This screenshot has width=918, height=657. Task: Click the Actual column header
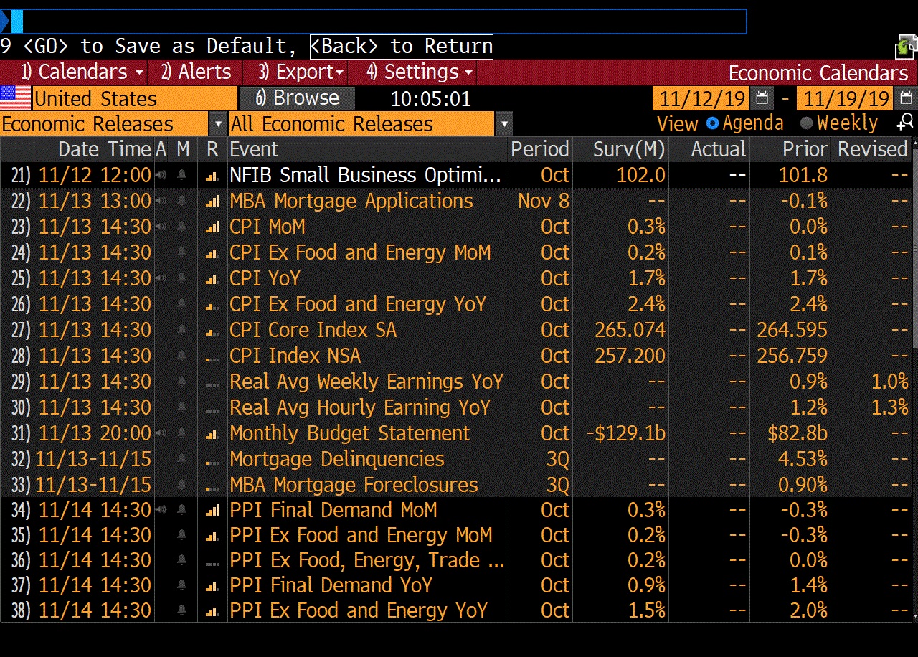click(718, 149)
